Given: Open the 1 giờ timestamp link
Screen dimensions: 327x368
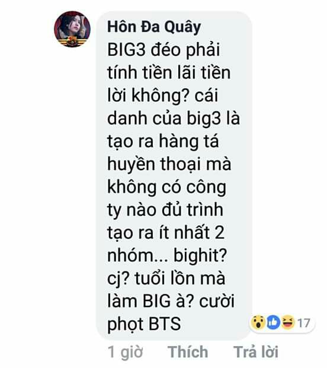Looking at the screenshot, I should [x=125, y=352].
